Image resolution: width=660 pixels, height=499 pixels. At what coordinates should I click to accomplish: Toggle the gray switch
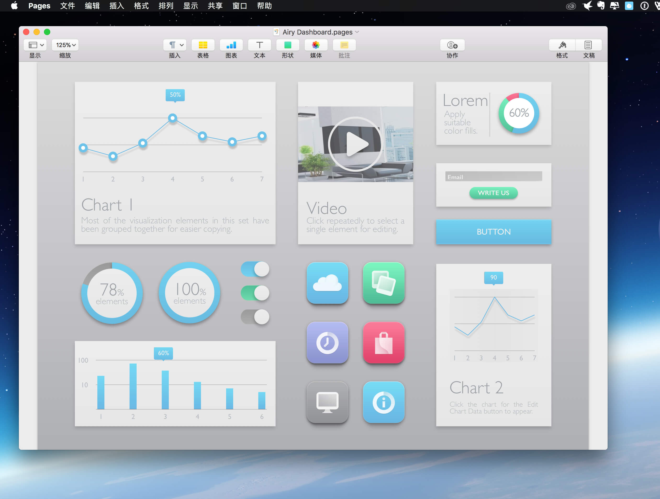[x=255, y=317]
